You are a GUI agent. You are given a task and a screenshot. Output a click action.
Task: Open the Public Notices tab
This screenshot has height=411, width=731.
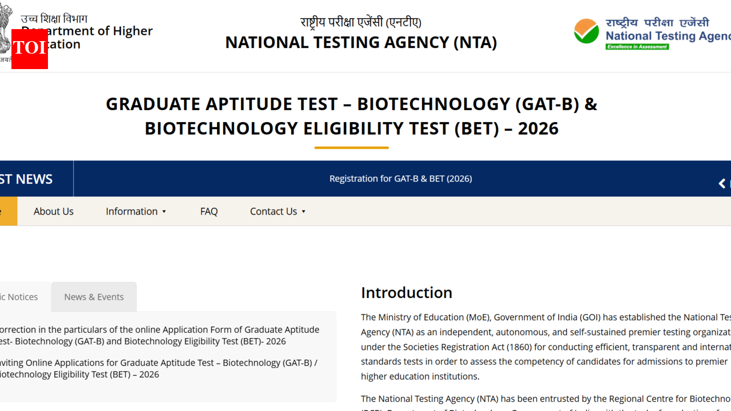19,296
